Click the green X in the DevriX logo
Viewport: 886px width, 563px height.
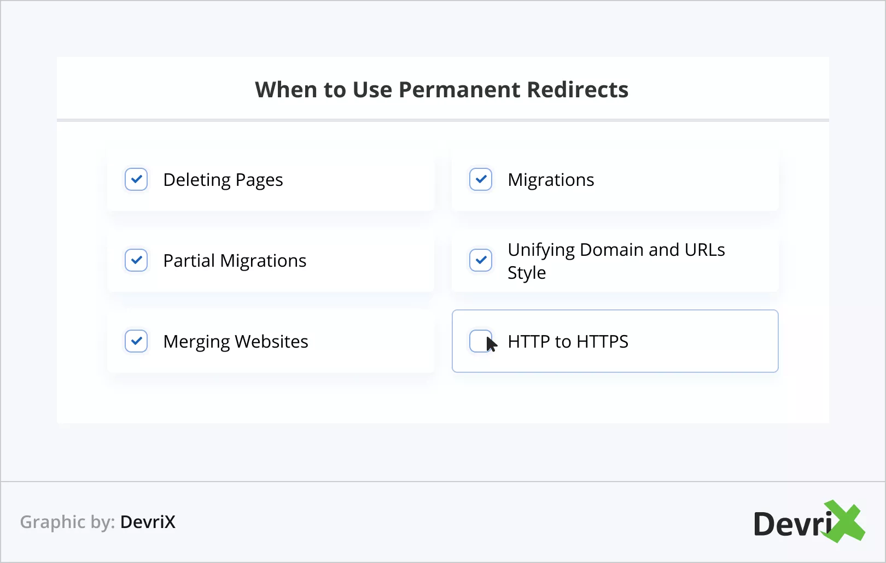pyautogui.click(x=844, y=521)
